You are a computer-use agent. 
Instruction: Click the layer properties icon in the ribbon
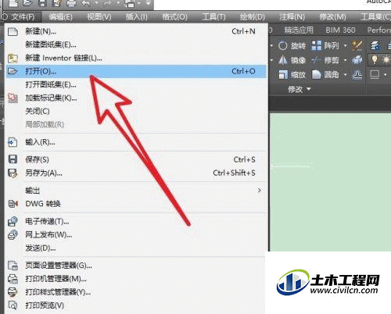coord(375,45)
